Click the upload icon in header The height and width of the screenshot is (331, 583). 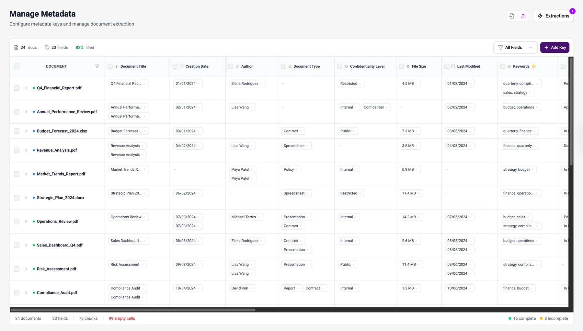tap(523, 16)
